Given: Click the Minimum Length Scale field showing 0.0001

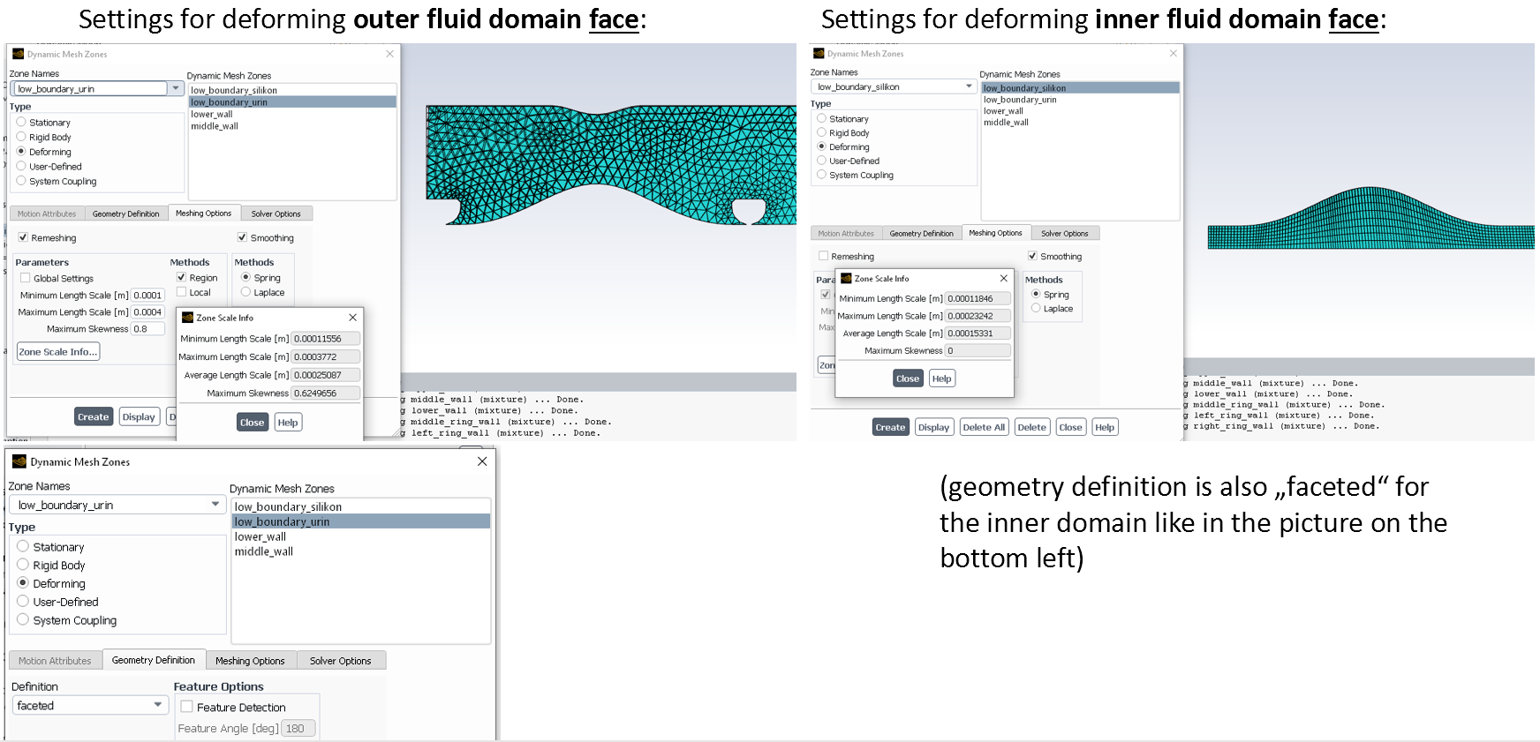Looking at the screenshot, I should pos(147,296).
